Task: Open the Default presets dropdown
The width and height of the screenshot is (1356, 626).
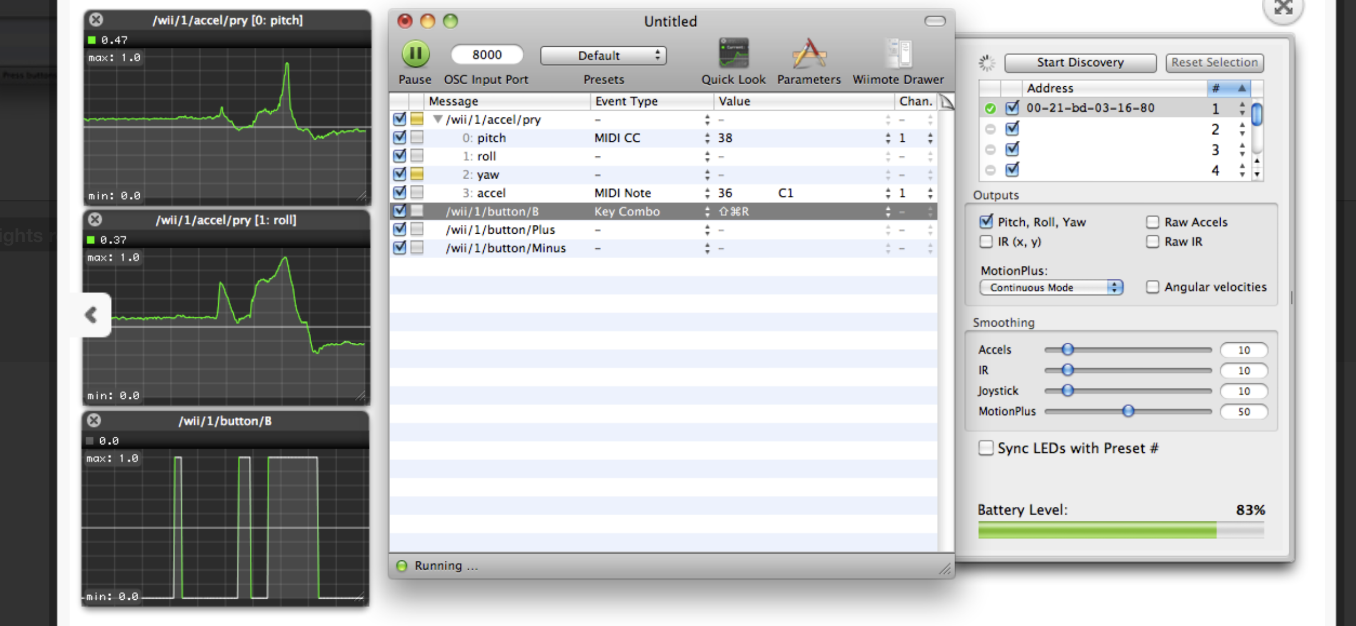Action: click(603, 56)
